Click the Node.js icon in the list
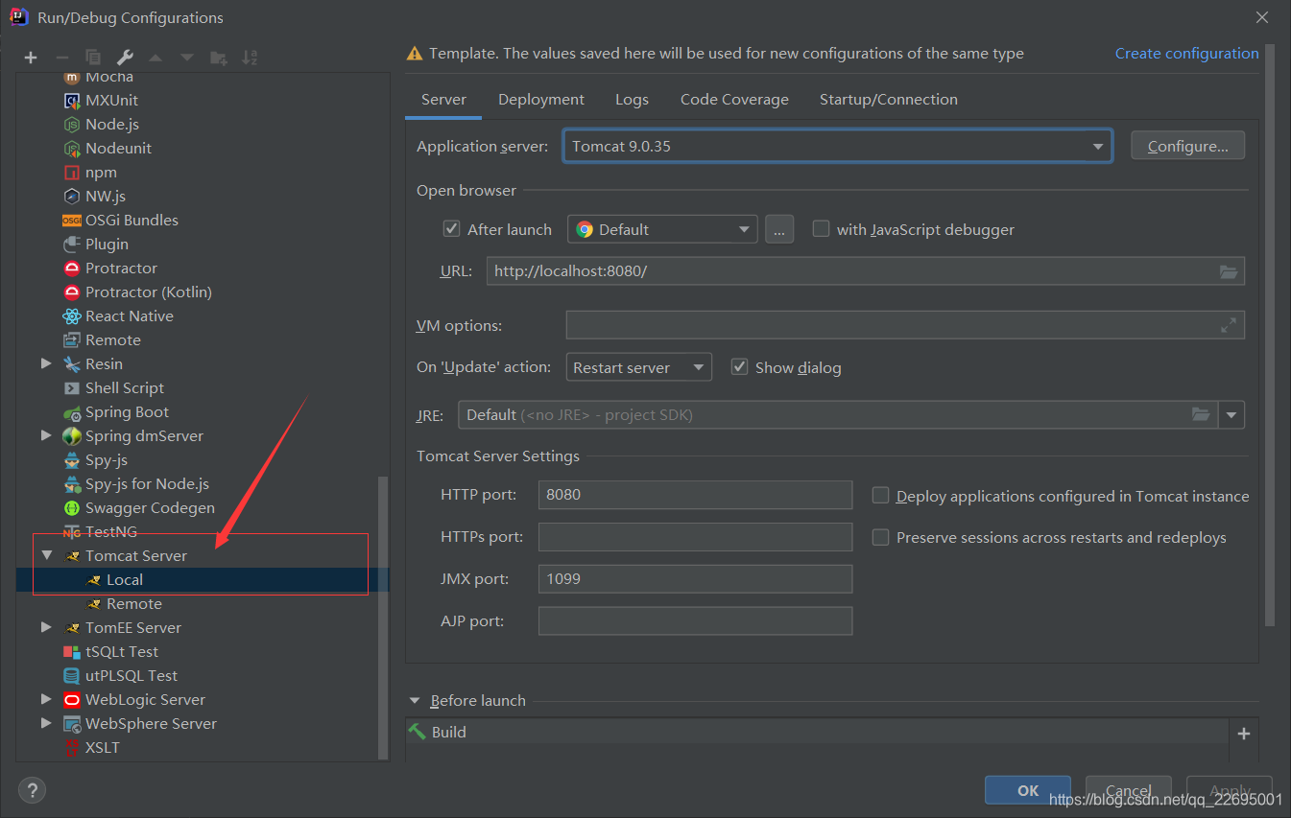This screenshot has height=818, width=1291. pos(72,124)
